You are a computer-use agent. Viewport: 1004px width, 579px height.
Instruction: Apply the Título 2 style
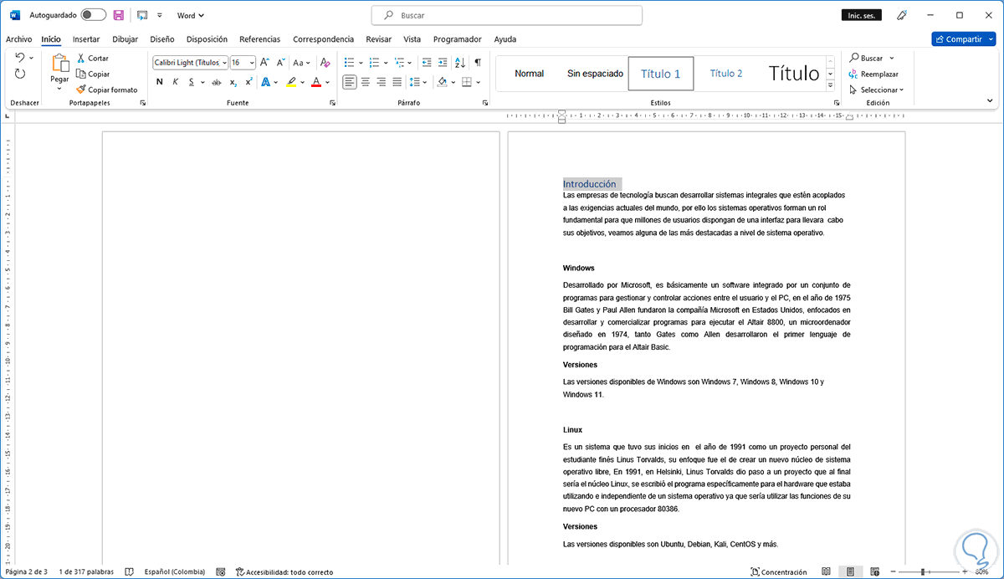[726, 74]
